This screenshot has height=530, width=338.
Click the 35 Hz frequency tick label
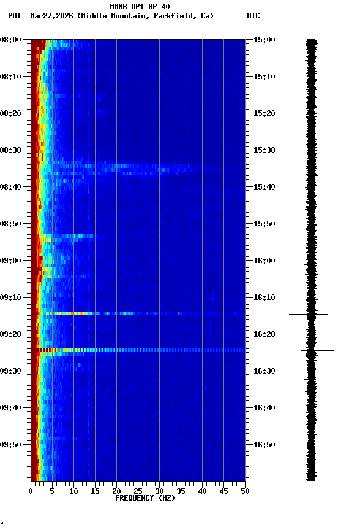coord(181,491)
